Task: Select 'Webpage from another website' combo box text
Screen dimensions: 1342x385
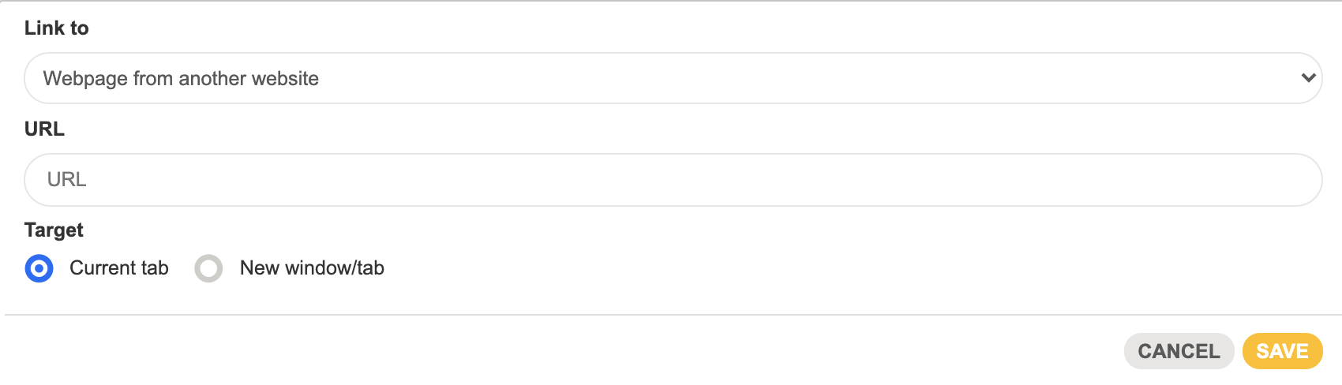Action: [x=181, y=78]
